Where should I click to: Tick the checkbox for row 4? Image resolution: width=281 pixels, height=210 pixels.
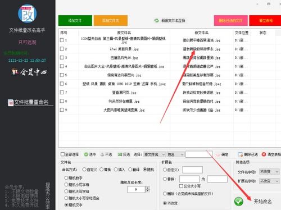coord(62,66)
